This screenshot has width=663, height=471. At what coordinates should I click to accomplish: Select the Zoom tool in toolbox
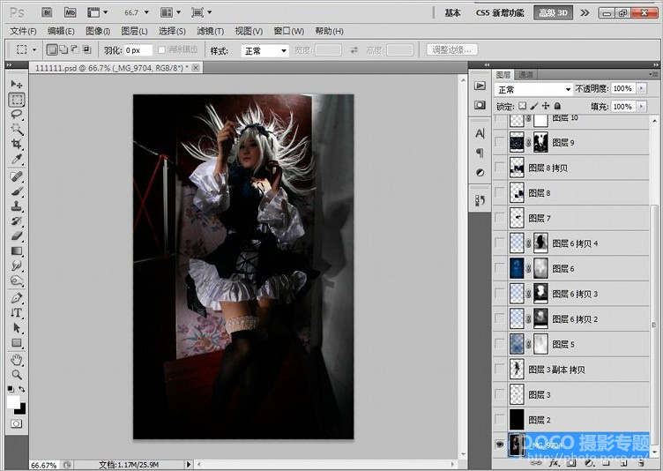coord(17,374)
